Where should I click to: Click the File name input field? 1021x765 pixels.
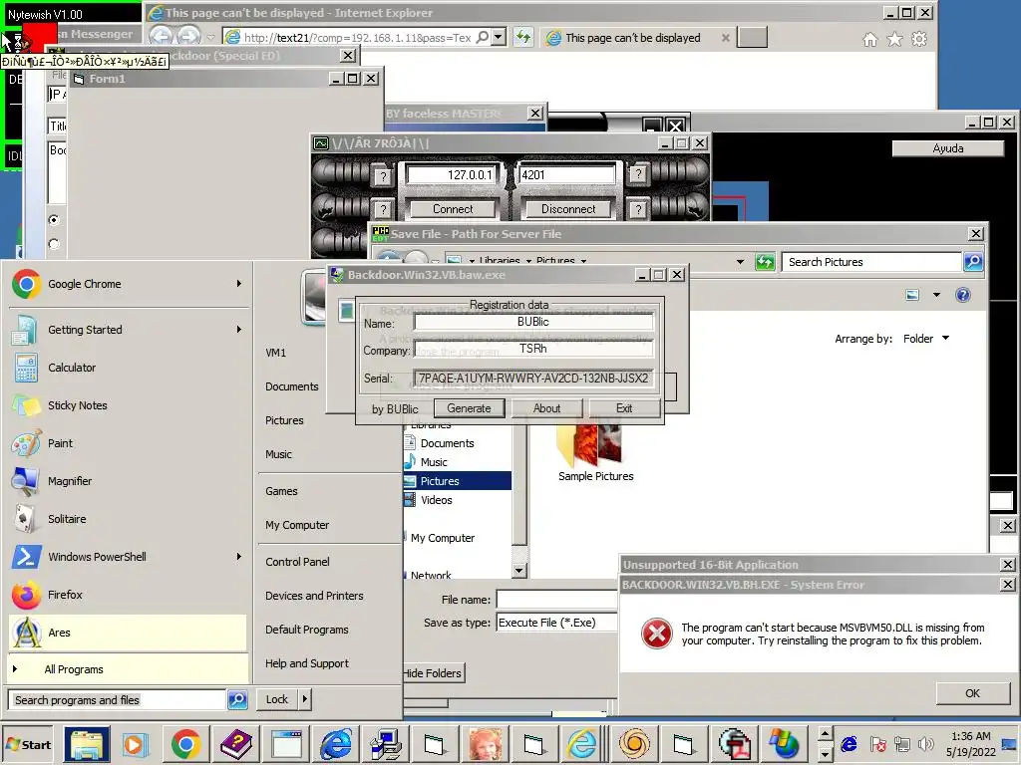coord(556,600)
